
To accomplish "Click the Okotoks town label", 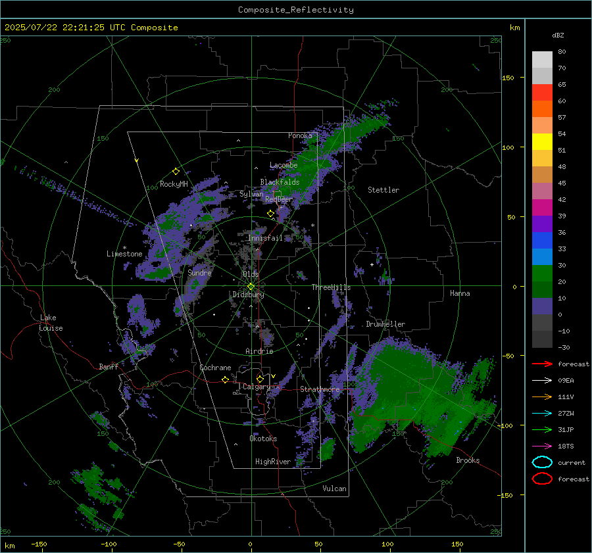I will point(263,439).
